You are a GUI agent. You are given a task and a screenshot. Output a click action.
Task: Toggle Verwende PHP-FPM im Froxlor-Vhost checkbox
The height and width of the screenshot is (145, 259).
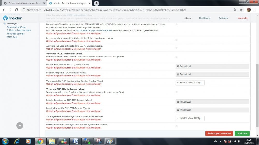point(176,92)
